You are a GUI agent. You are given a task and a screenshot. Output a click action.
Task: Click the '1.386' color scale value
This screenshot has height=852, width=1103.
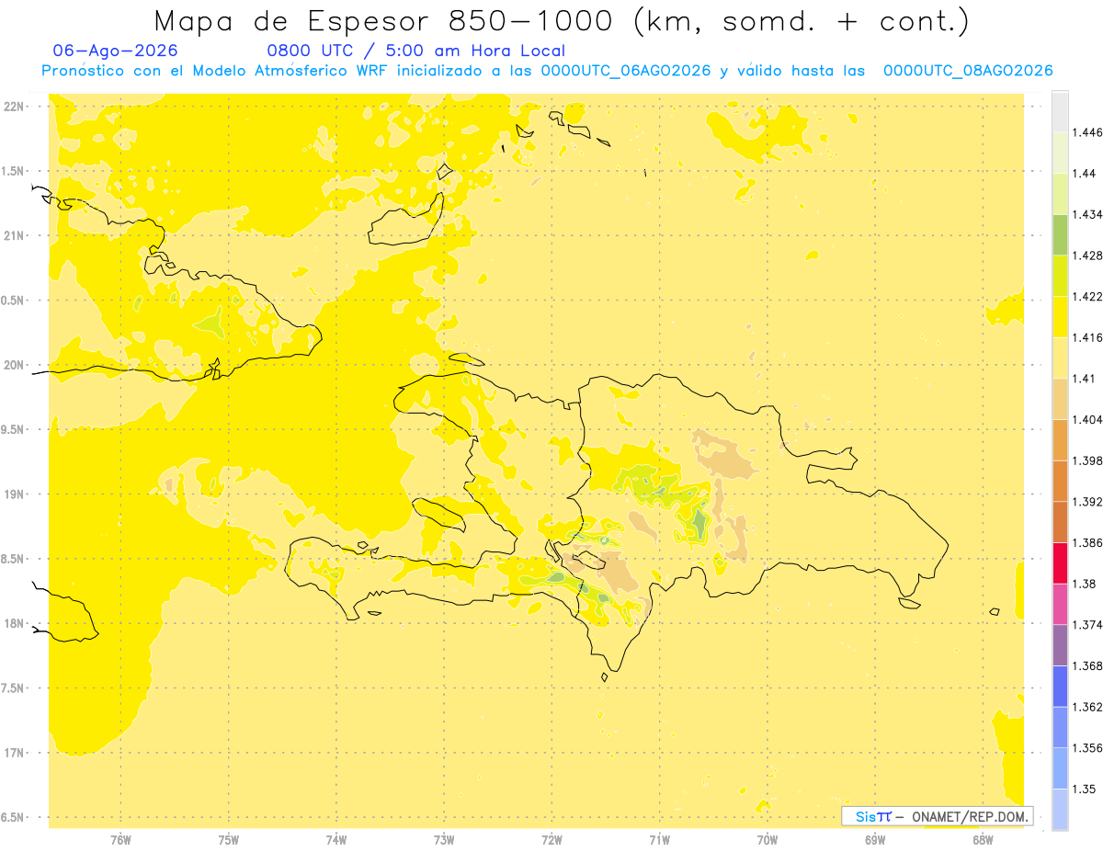(1086, 542)
